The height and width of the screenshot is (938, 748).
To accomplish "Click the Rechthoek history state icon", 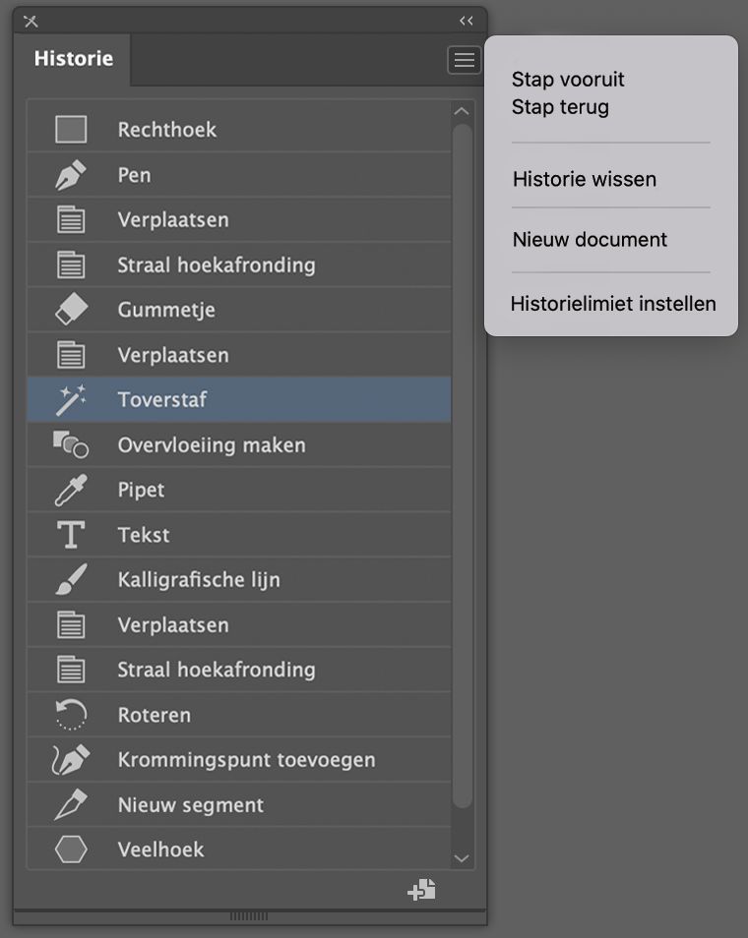I will click(x=71, y=130).
